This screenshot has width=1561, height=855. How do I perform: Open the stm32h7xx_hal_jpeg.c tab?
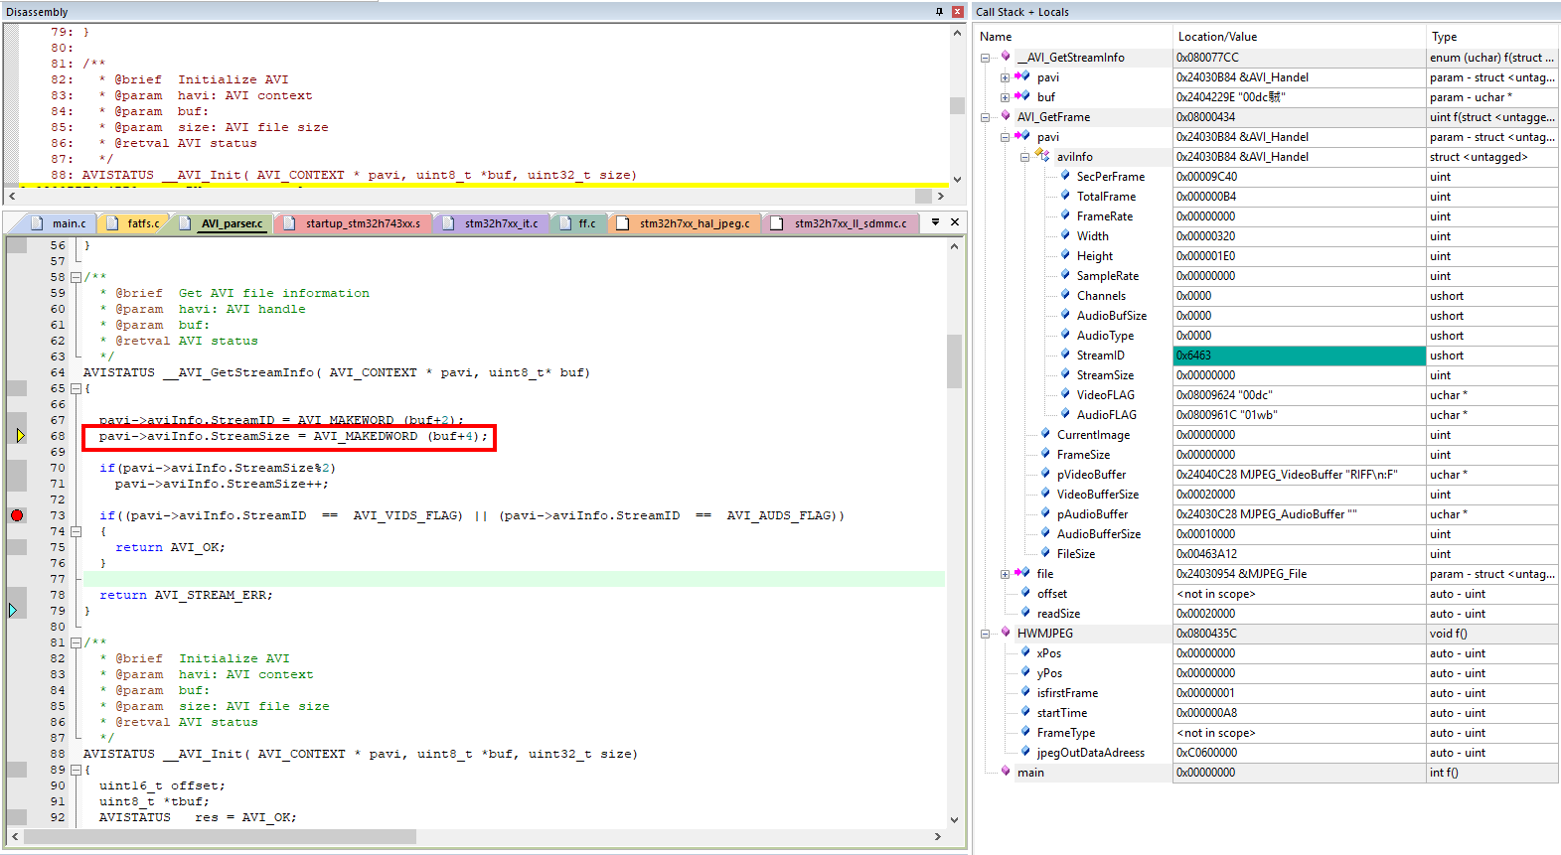(686, 223)
